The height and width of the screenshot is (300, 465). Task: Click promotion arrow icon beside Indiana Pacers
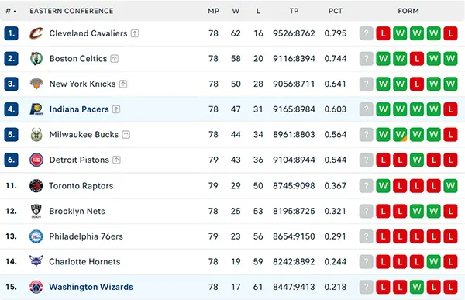(116, 109)
